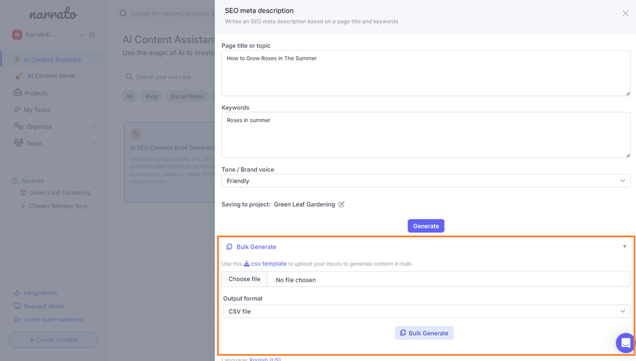
Task: Open Team in the sidebar
Action: (34, 143)
